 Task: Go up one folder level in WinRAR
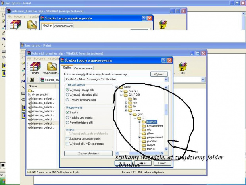tap(32, 80)
